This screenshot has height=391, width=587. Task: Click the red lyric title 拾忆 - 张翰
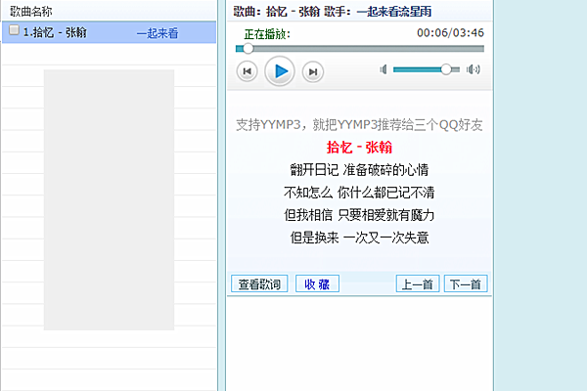[x=359, y=148]
